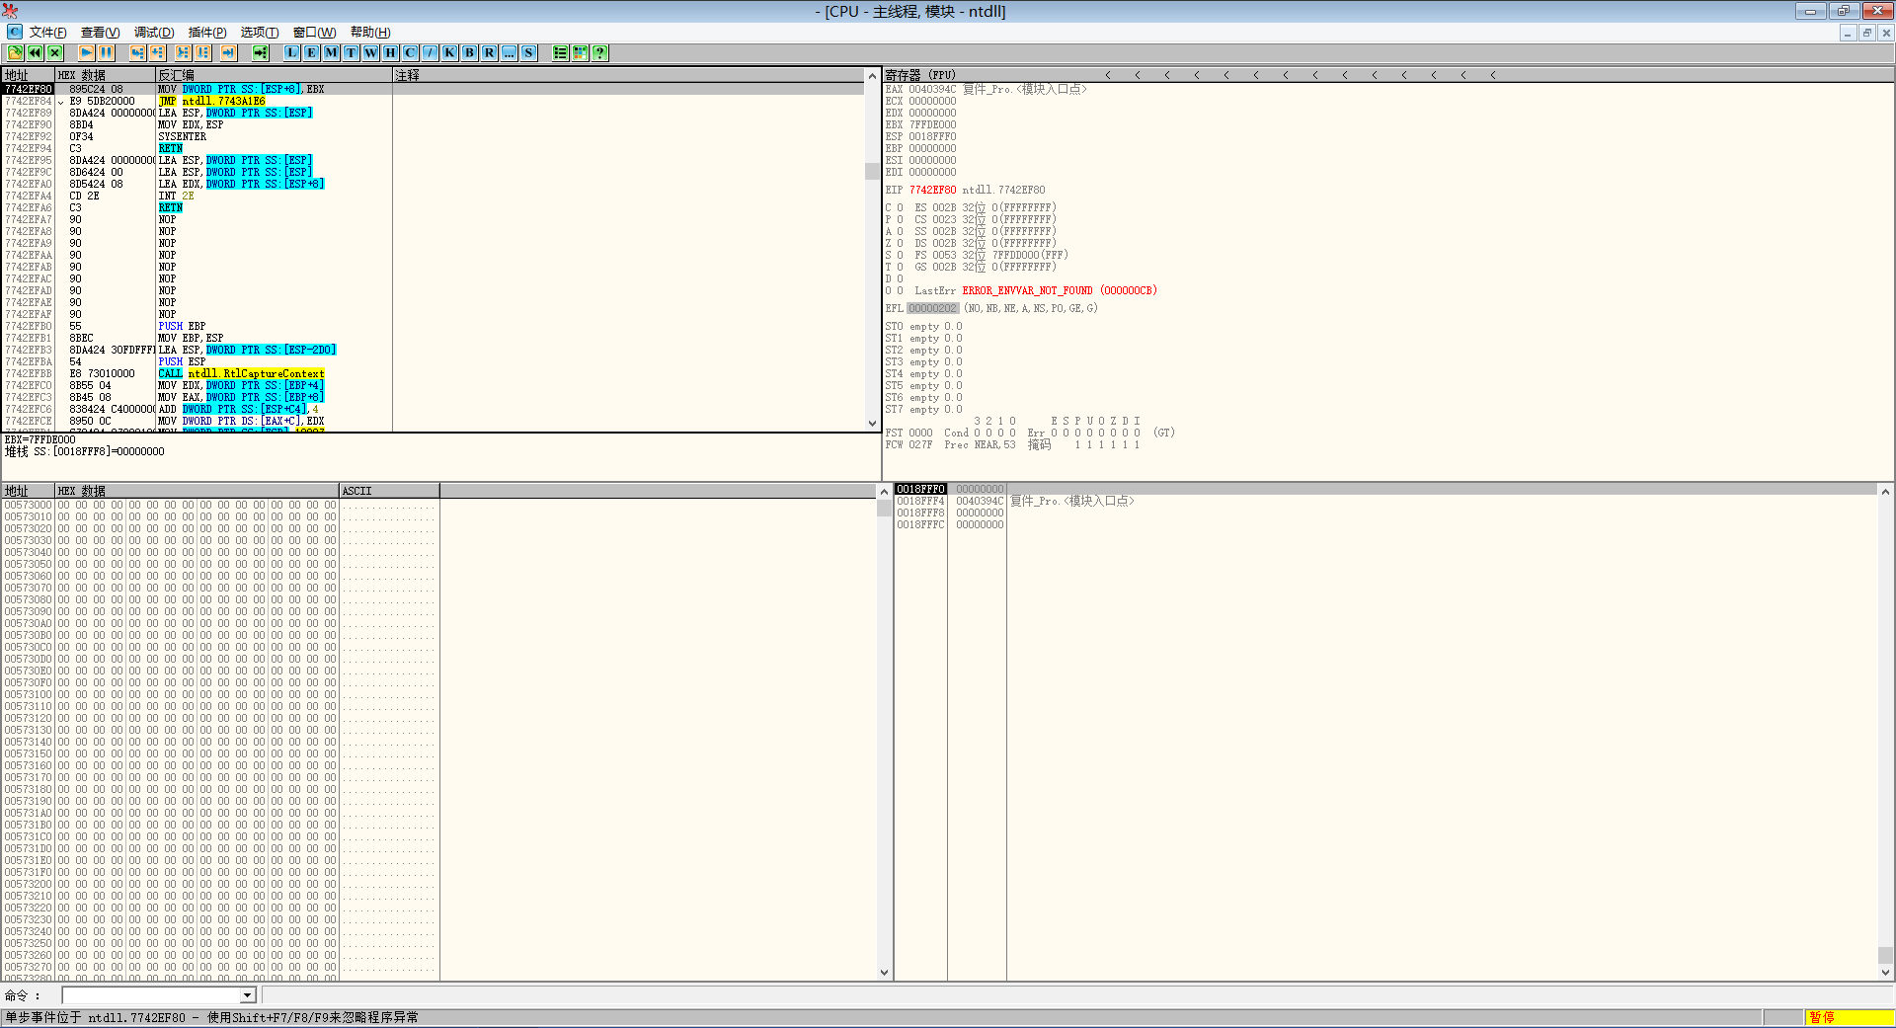This screenshot has height=1028, width=1896.
Task: Click the Open file toolbar icon
Action: click(15, 53)
